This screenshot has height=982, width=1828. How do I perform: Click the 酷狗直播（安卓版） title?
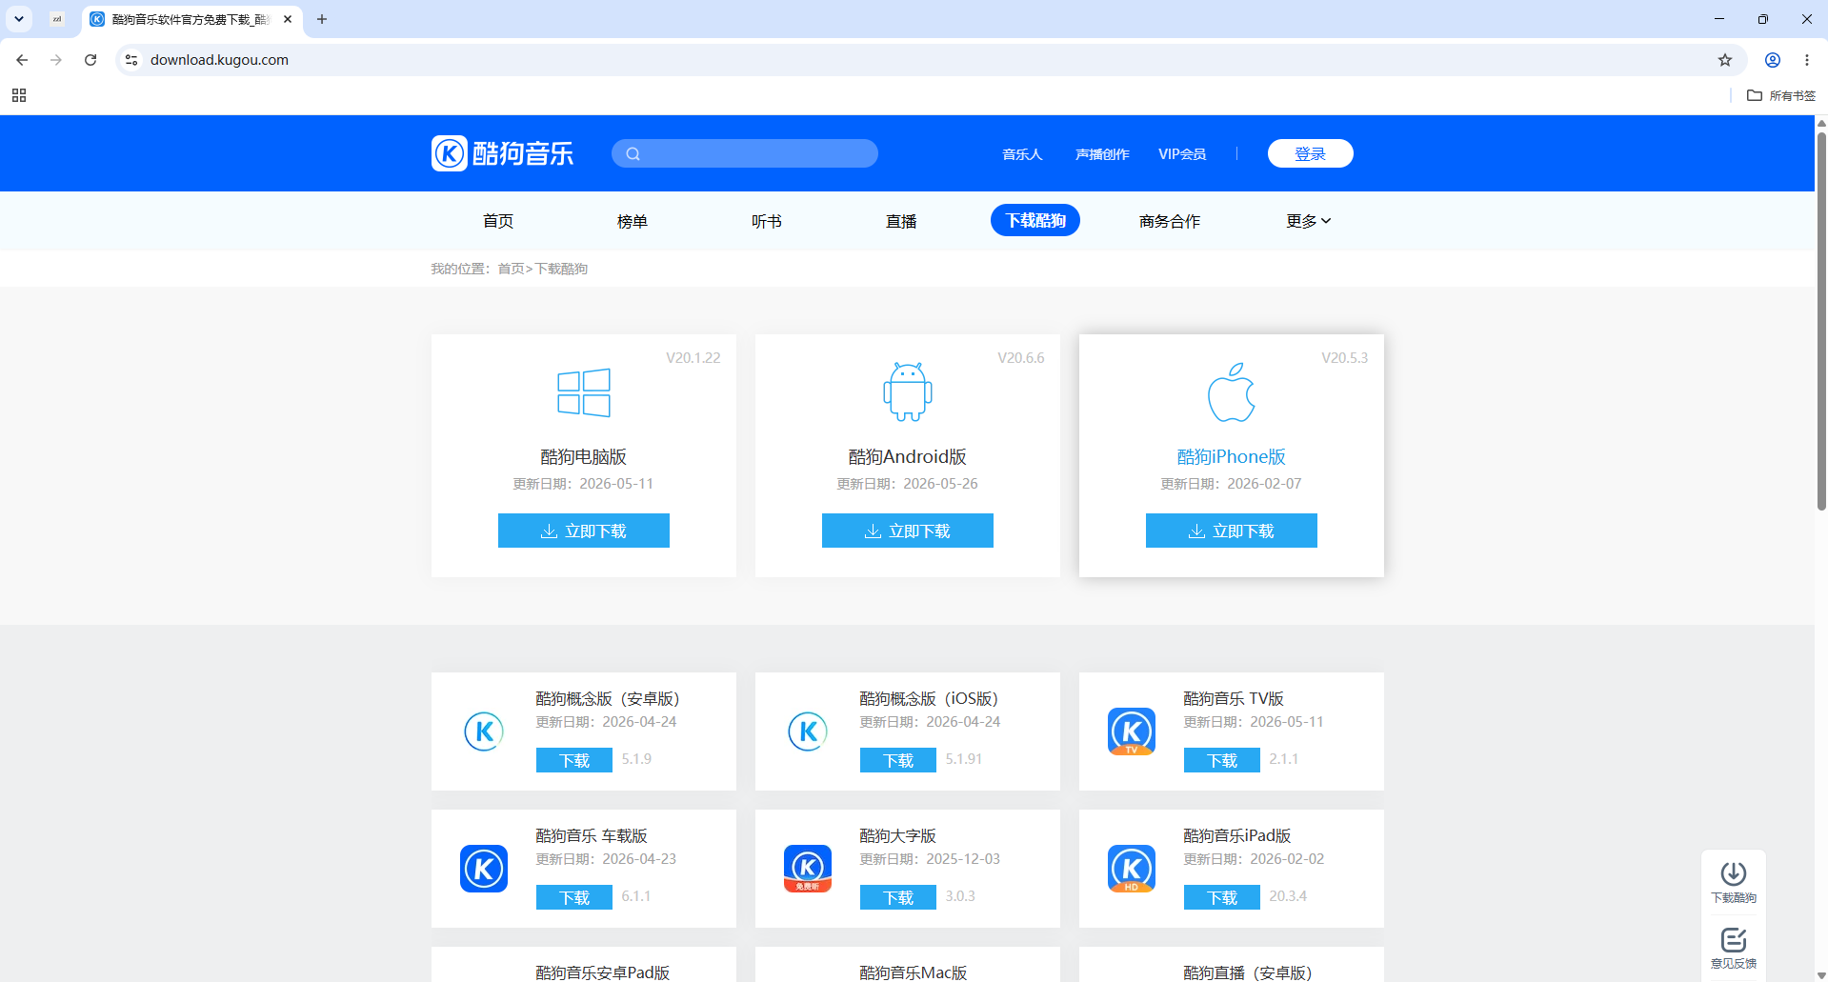coord(1248,972)
